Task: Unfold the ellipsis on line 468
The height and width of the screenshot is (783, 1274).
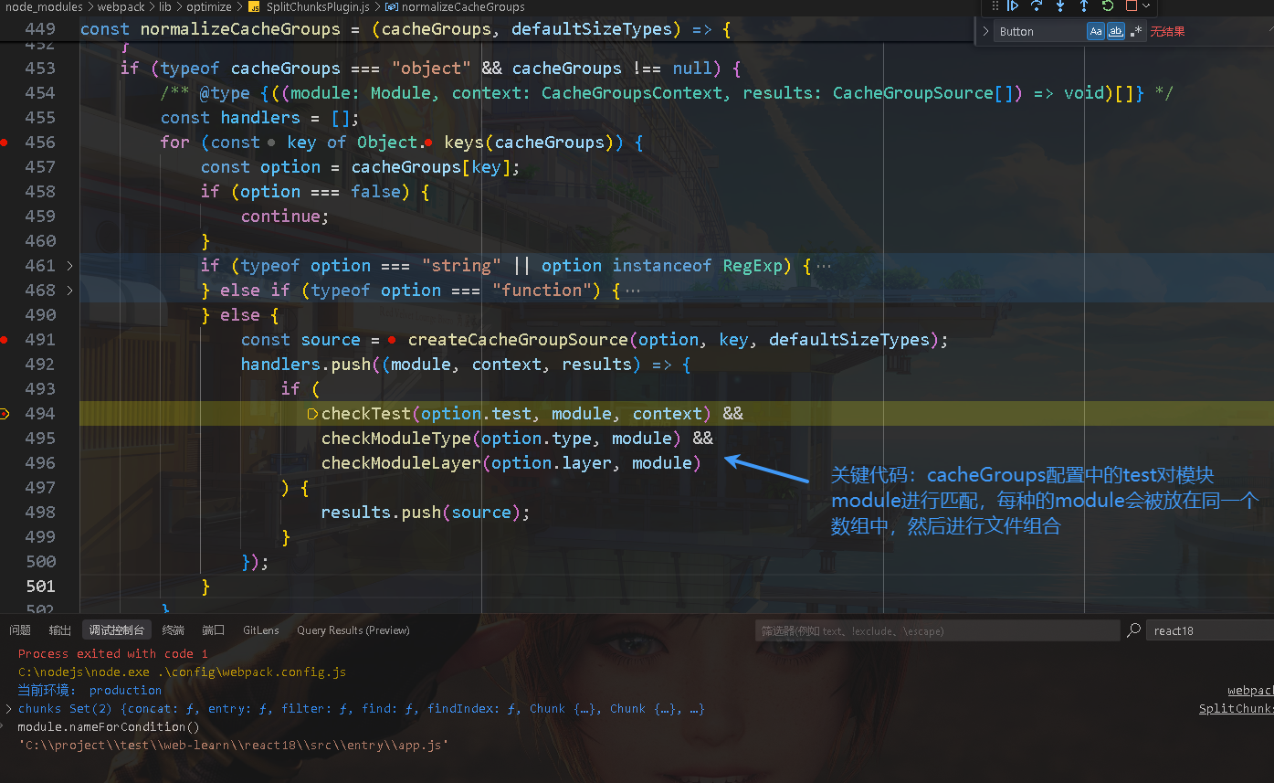Action: tap(632, 291)
